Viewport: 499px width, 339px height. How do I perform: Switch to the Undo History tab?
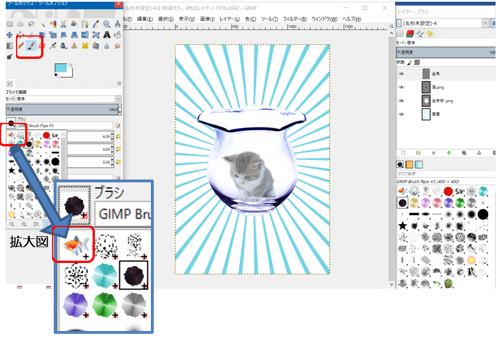[x=430, y=34]
